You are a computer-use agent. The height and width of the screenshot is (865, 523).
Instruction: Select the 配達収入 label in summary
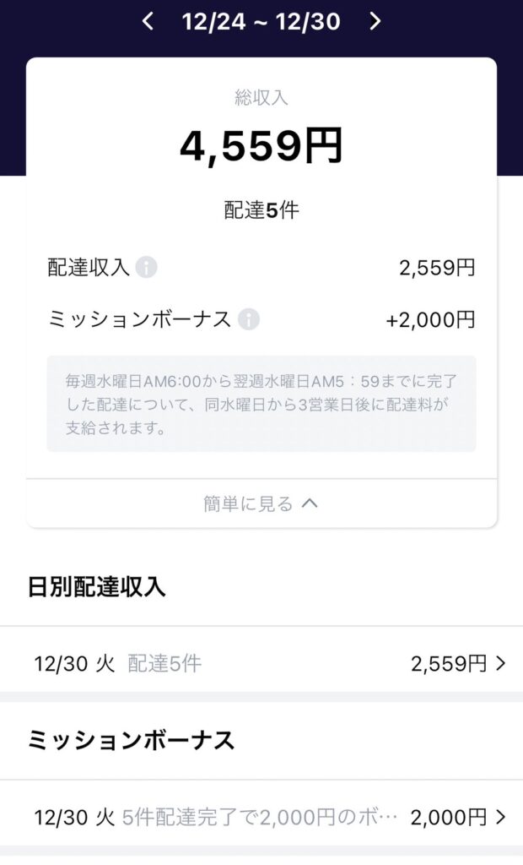point(88,268)
